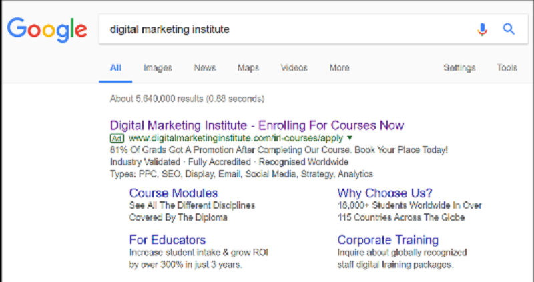534x282 pixels.
Task: Expand the More search categories menu
Action: click(339, 68)
